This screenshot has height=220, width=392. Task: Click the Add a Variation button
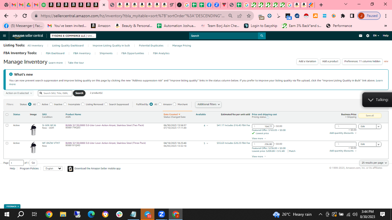click(307, 61)
